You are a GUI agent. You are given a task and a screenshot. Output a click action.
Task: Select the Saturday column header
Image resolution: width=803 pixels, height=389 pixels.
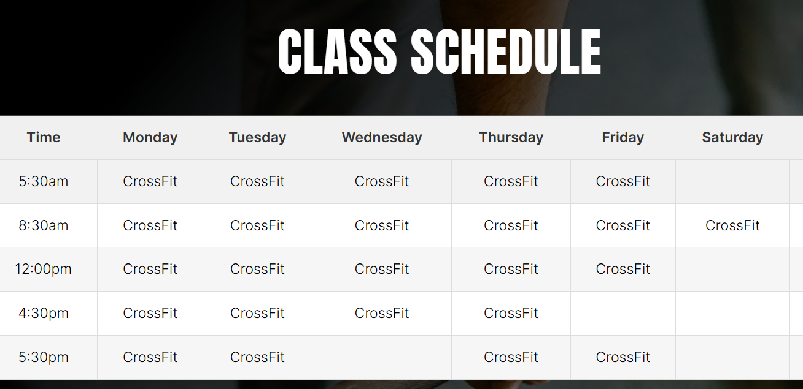tap(732, 137)
